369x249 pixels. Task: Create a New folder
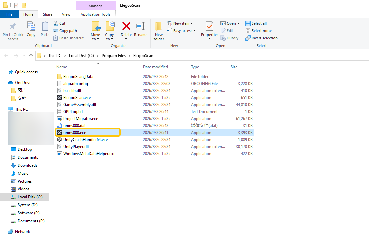(159, 31)
